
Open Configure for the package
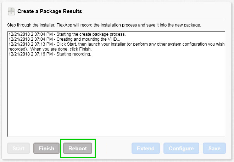click(x=181, y=148)
